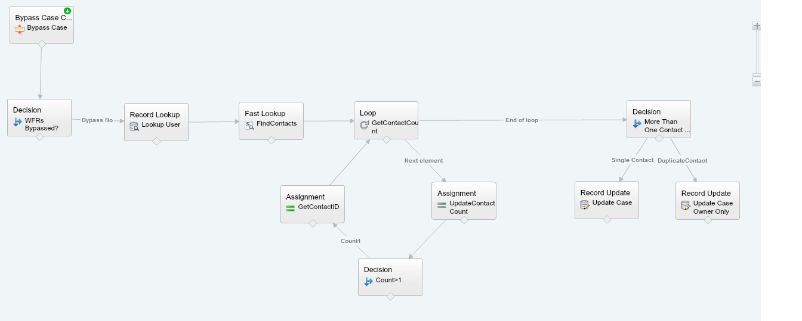The width and height of the screenshot is (802, 321).
Task: Click connector handle below More Than One Contact
Action: pos(659,138)
